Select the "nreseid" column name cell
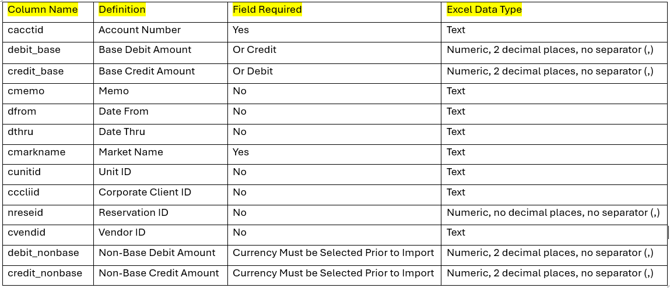This screenshot has height=288, width=670. click(25, 212)
